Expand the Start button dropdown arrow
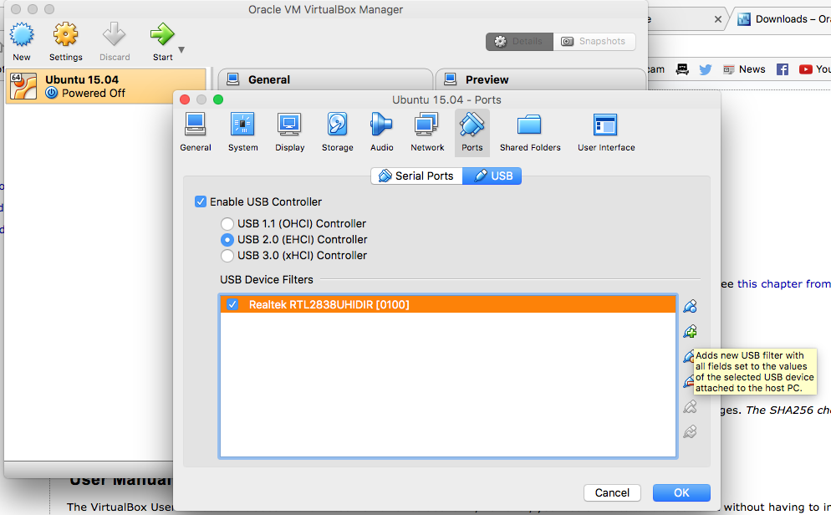 pyautogui.click(x=181, y=50)
